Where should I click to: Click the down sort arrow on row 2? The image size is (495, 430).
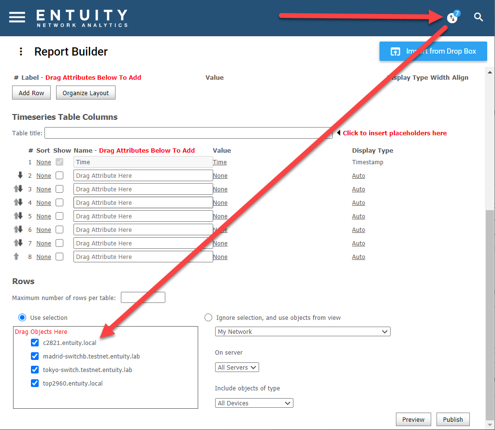tap(20, 175)
